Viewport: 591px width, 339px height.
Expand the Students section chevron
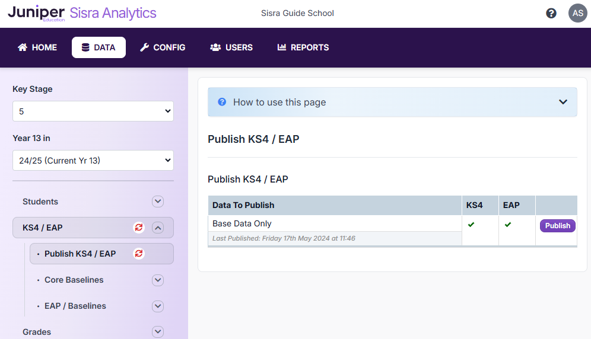point(158,202)
